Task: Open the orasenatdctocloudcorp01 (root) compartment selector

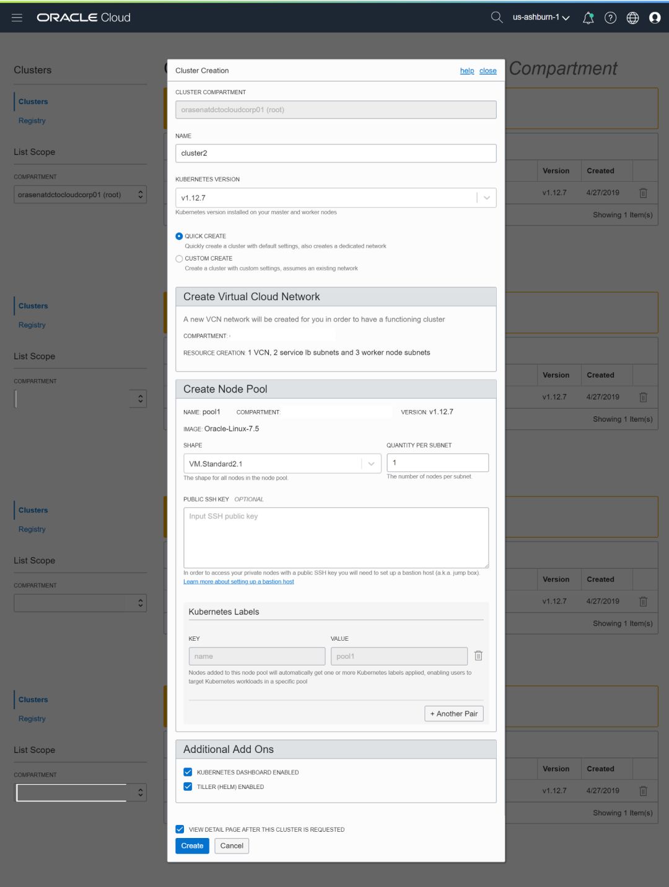Action: click(80, 195)
